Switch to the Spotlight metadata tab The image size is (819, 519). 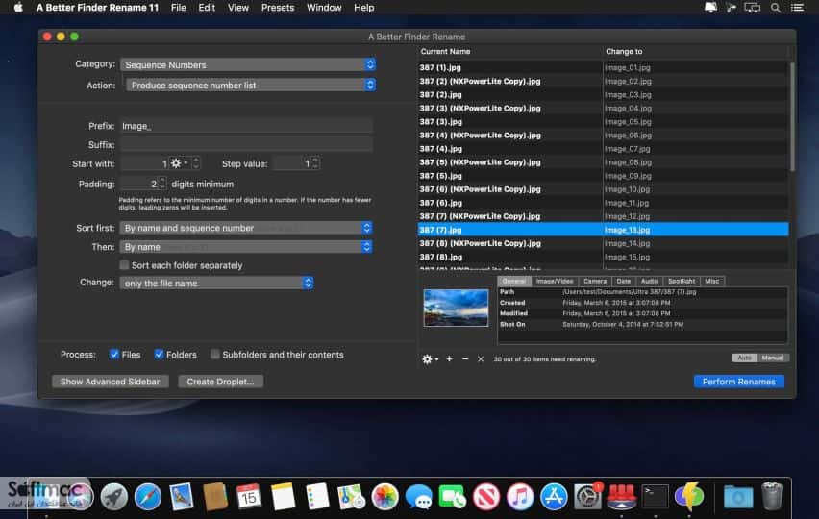[x=682, y=281]
